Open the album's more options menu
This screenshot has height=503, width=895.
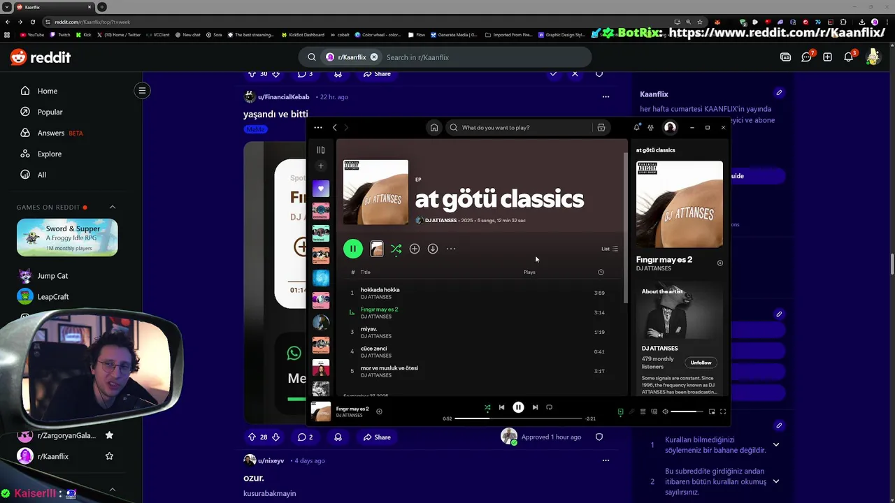[x=451, y=249]
